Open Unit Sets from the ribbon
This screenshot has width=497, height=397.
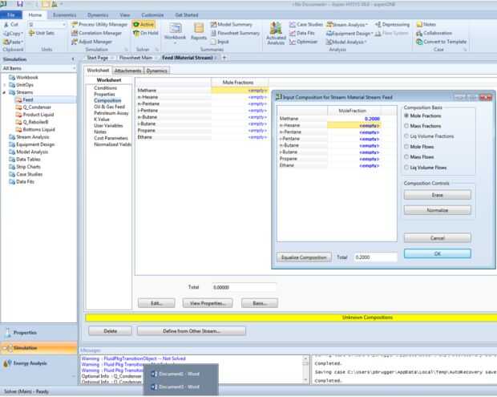point(42,33)
